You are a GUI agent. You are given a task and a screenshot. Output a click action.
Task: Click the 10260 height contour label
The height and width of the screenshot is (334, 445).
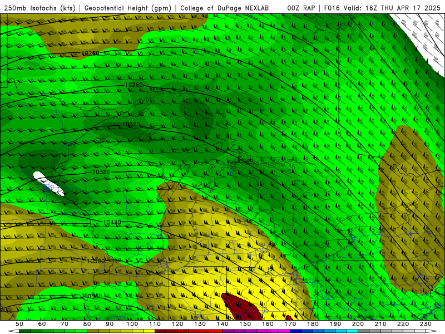click(133, 85)
